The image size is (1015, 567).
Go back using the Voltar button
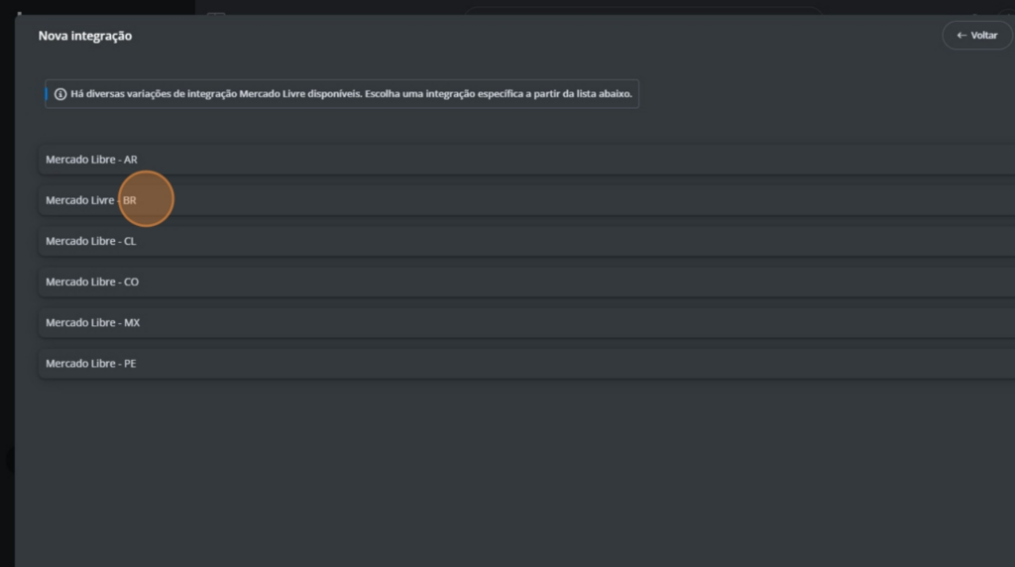977,36
